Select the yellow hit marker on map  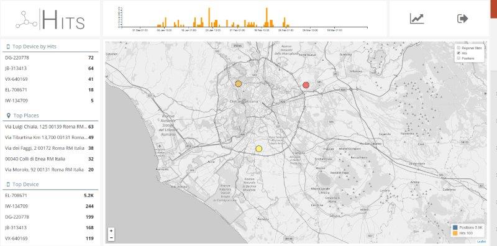[x=258, y=148]
